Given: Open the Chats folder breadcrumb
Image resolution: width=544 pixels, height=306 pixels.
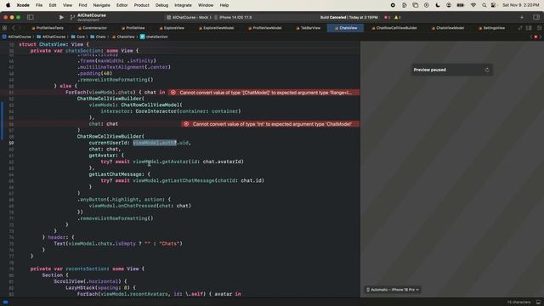Looking at the screenshot, I should (x=99, y=37).
